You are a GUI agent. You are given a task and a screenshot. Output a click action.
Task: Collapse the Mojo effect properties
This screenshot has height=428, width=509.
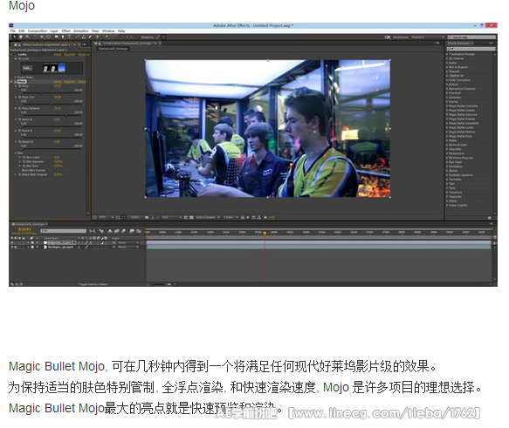click(x=11, y=82)
